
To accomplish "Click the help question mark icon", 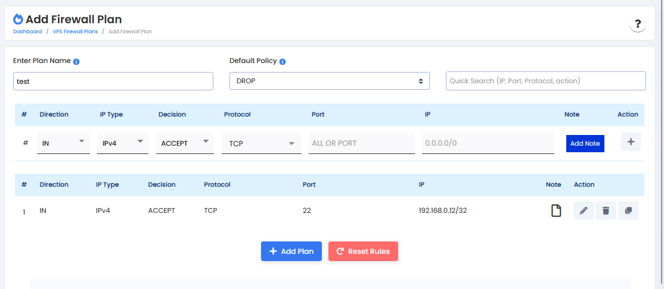I will pos(638,24).
